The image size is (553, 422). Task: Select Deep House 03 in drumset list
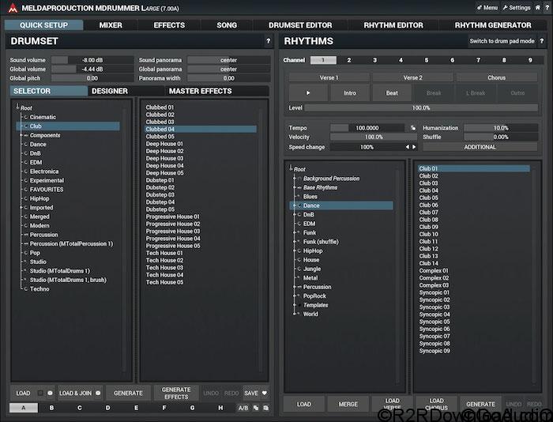(164, 158)
